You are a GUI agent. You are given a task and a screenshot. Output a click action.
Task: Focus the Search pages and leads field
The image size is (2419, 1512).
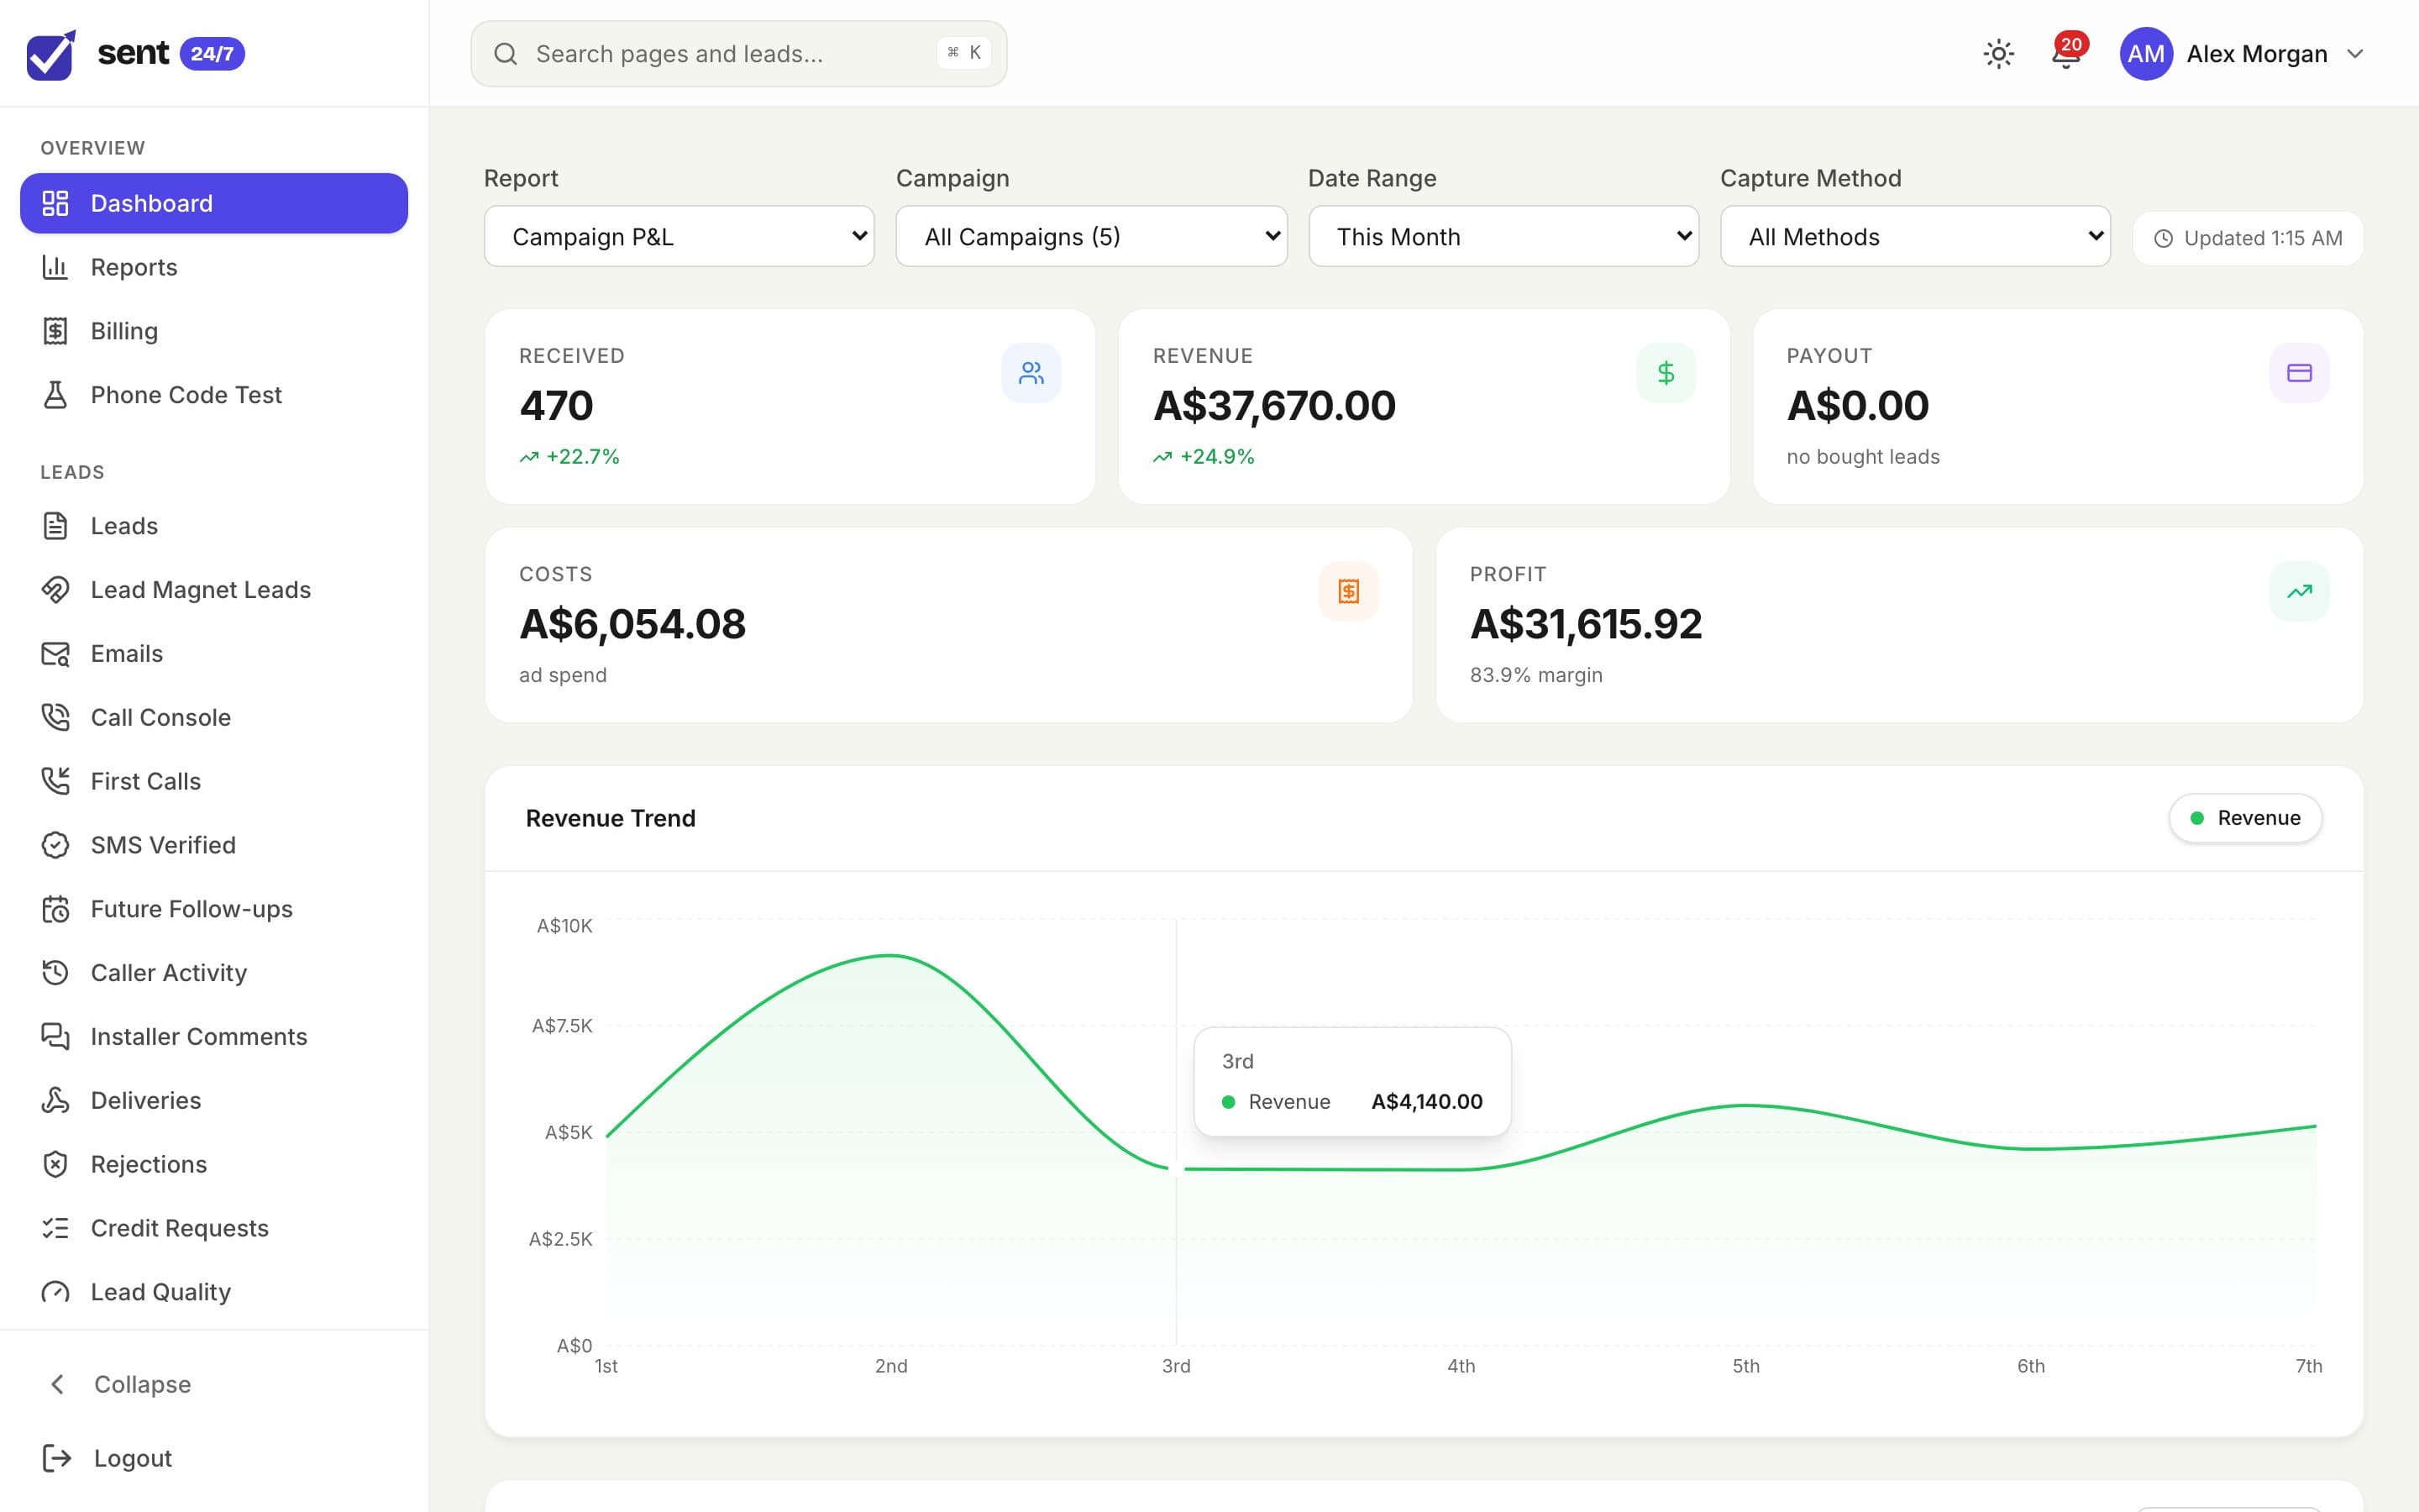pyautogui.click(x=738, y=54)
